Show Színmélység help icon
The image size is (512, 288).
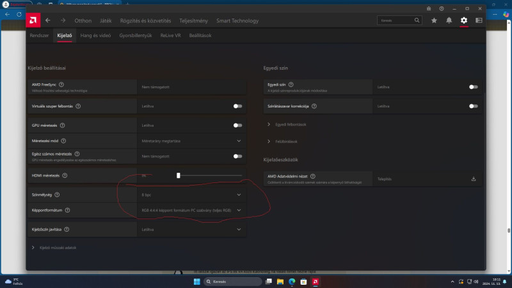click(57, 195)
